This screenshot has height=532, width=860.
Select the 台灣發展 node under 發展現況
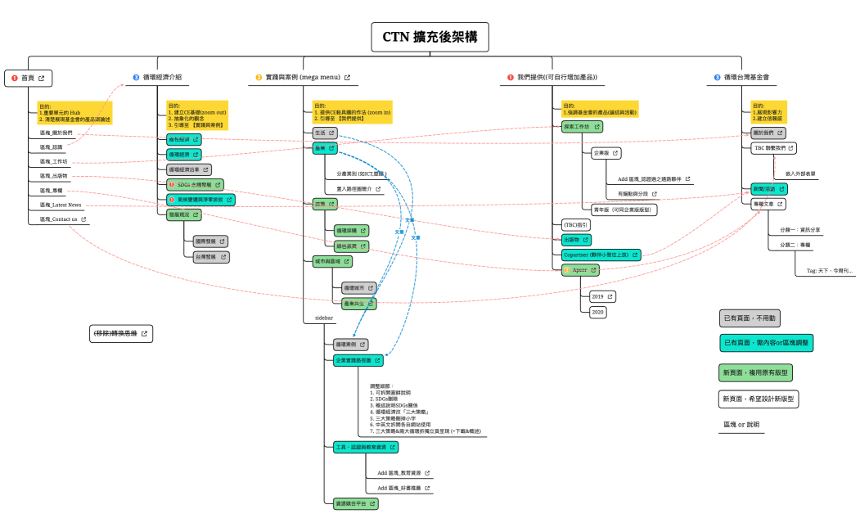click(x=211, y=256)
